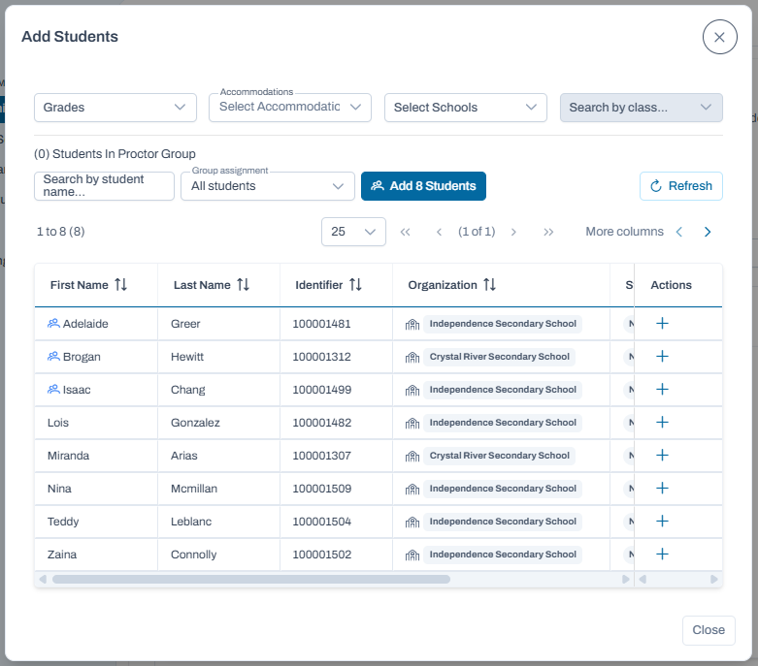Go to first page of results
The width and height of the screenshot is (758, 666).
coord(405,233)
